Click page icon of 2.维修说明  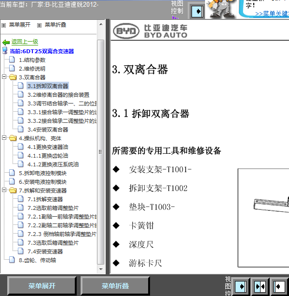[12, 68]
